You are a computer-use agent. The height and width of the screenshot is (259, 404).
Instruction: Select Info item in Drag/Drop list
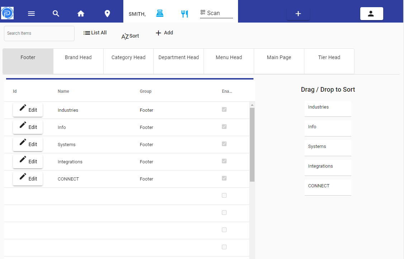coord(328,128)
